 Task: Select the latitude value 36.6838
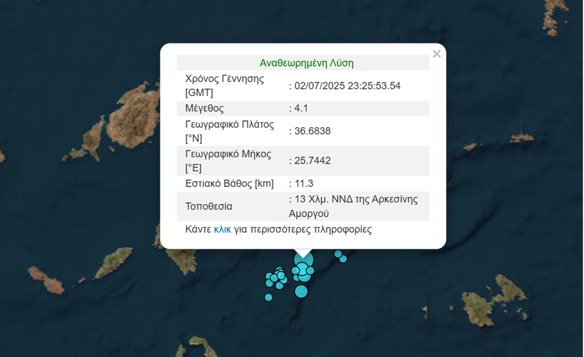[313, 131]
